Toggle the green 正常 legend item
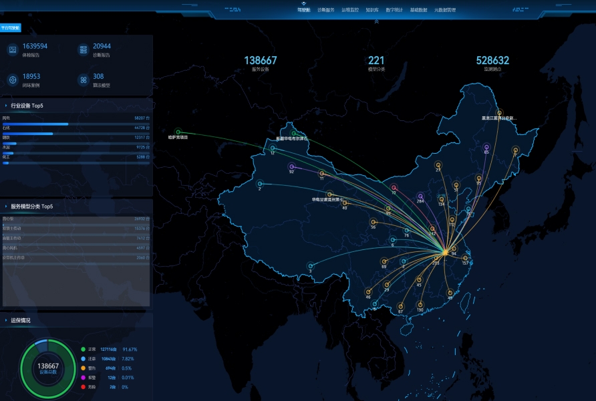The image size is (596, 401). point(83,349)
